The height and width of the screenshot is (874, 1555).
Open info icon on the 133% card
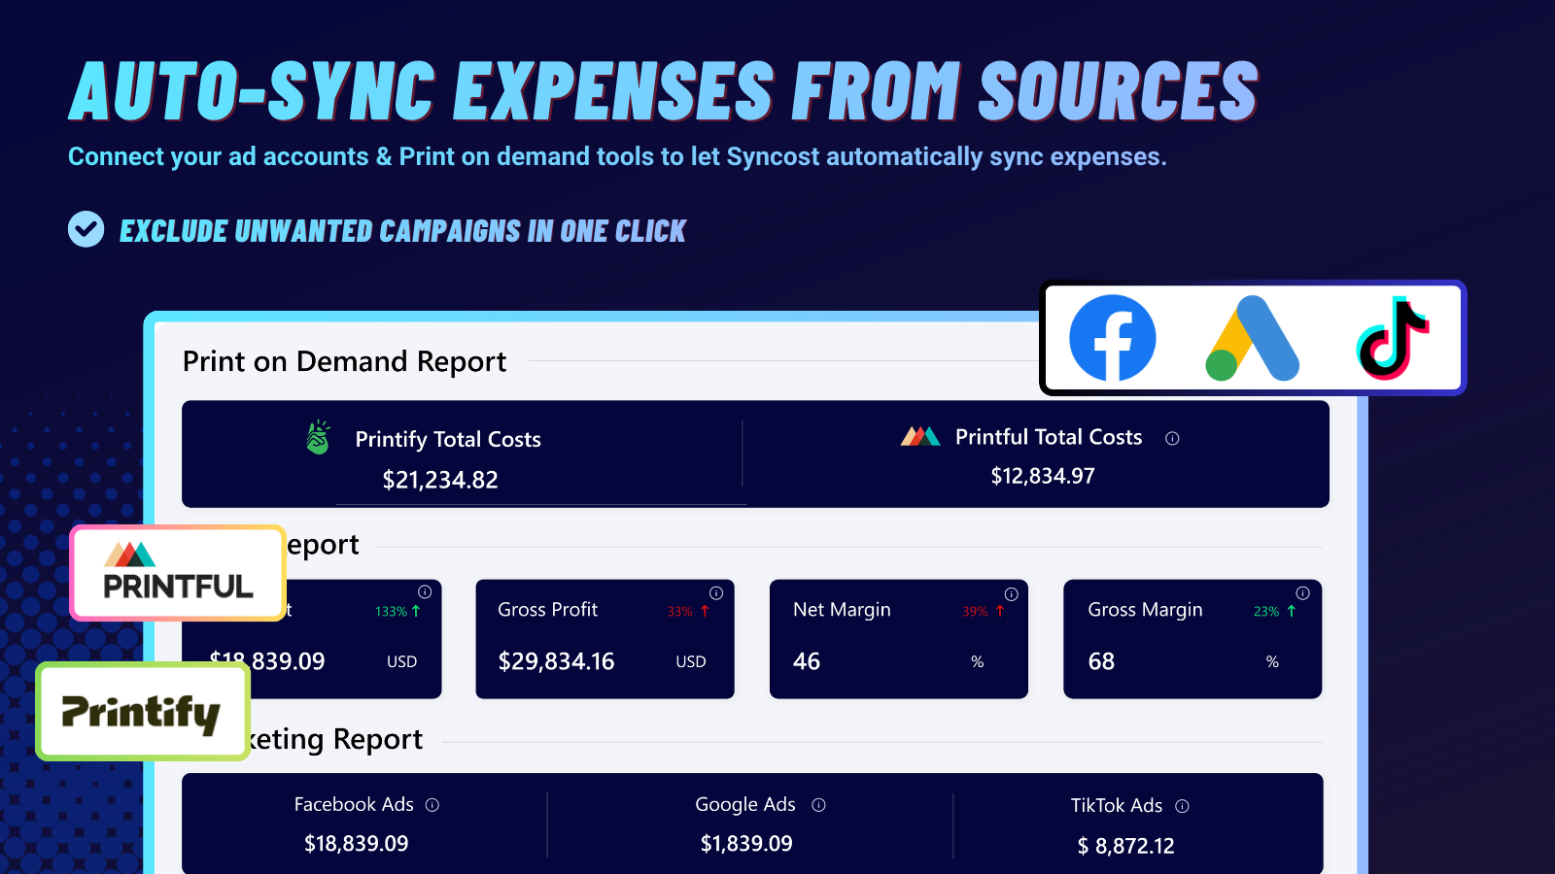point(425,592)
